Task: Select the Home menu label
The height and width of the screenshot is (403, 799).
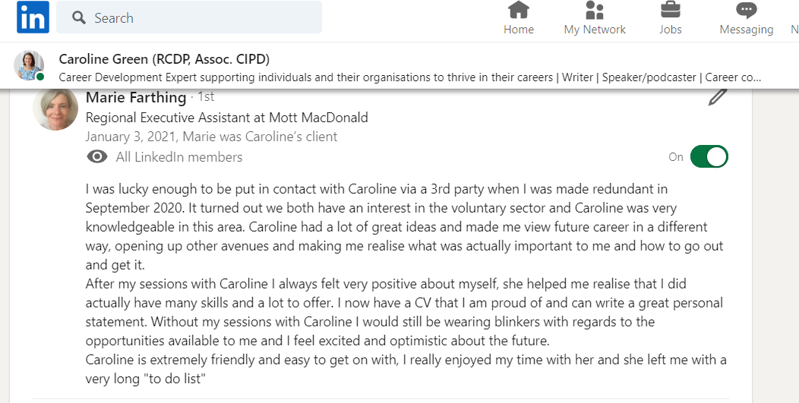Action: tap(519, 30)
